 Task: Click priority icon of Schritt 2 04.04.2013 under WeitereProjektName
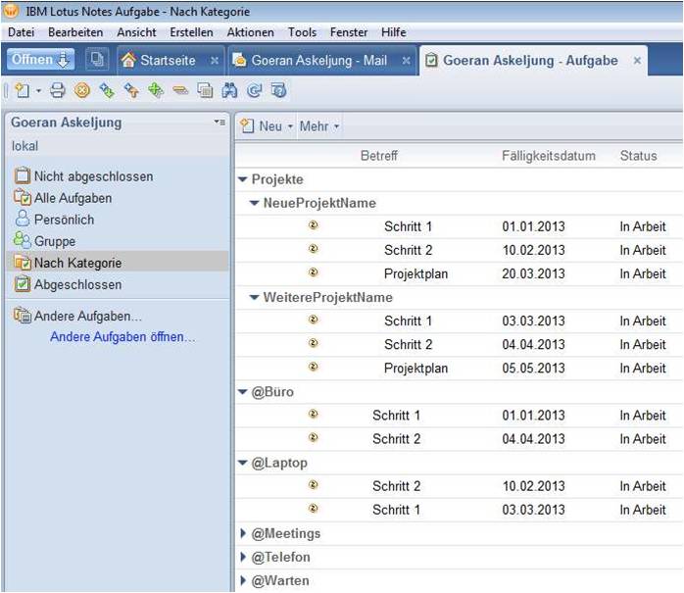[314, 343]
